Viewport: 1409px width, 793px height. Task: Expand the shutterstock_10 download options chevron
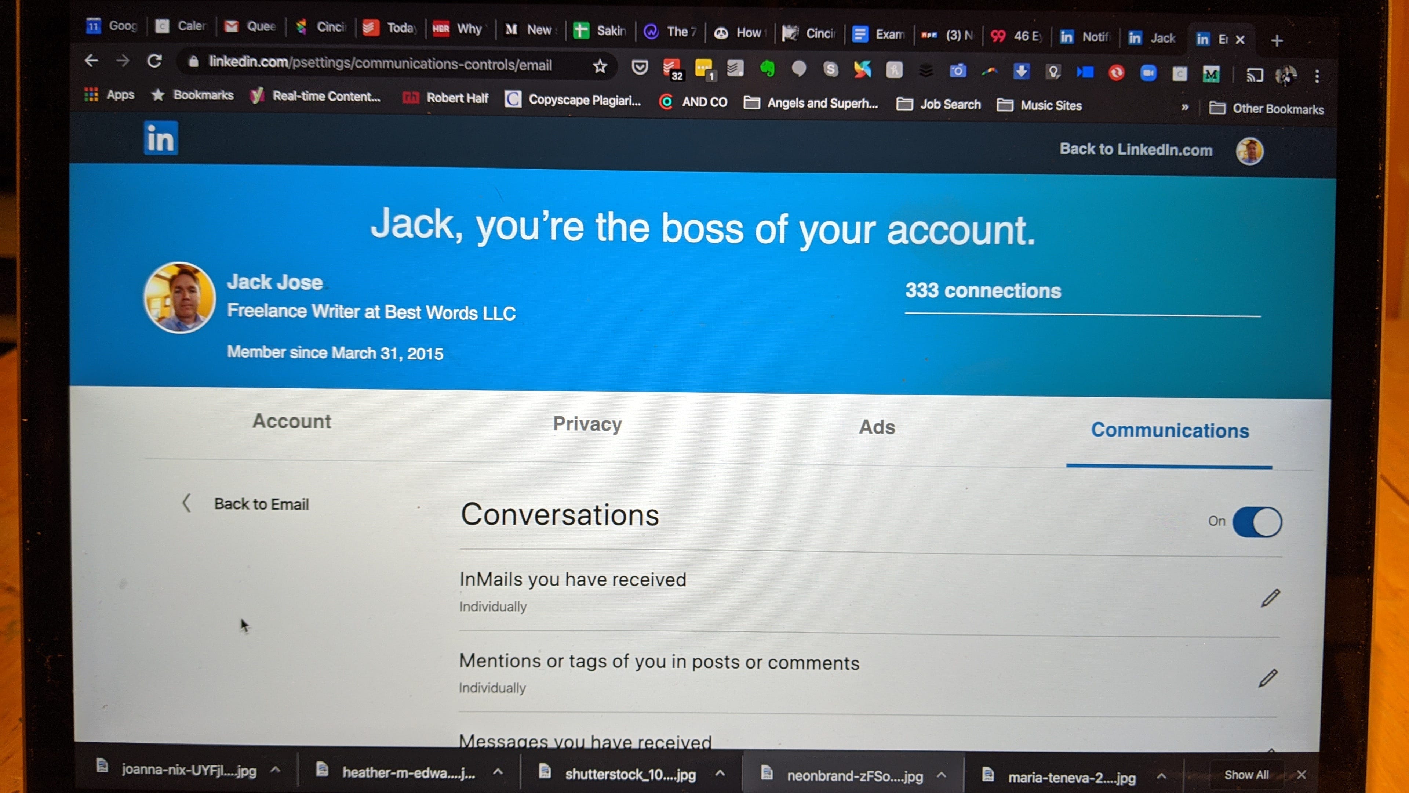pos(720,773)
